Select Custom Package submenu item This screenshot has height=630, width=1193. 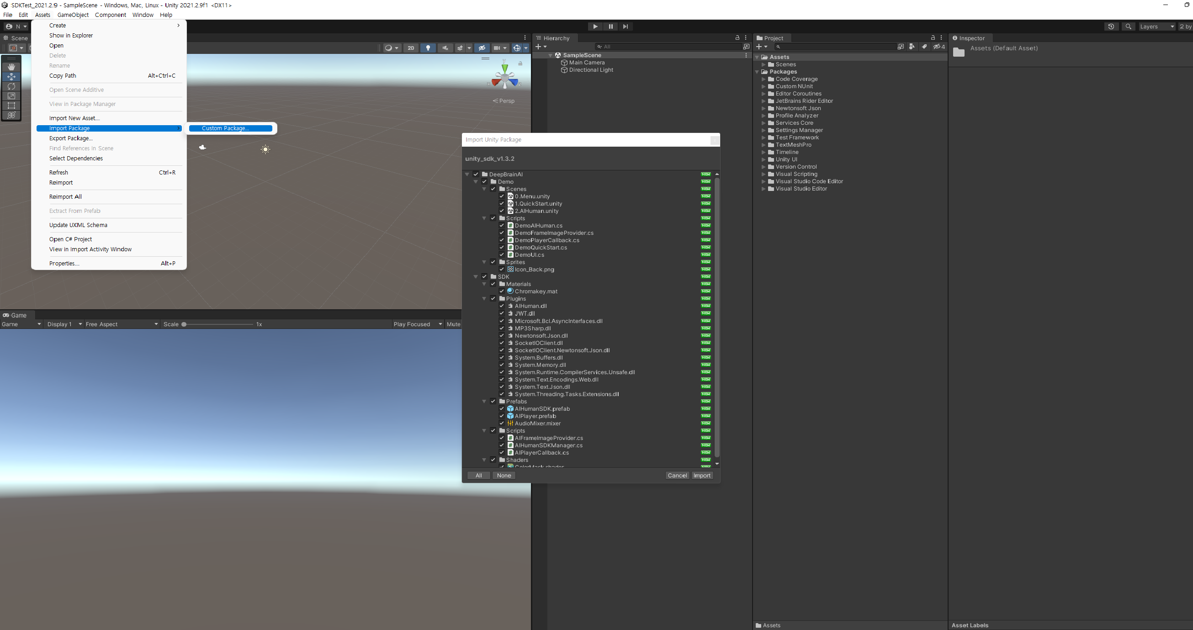click(x=231, y=128)
